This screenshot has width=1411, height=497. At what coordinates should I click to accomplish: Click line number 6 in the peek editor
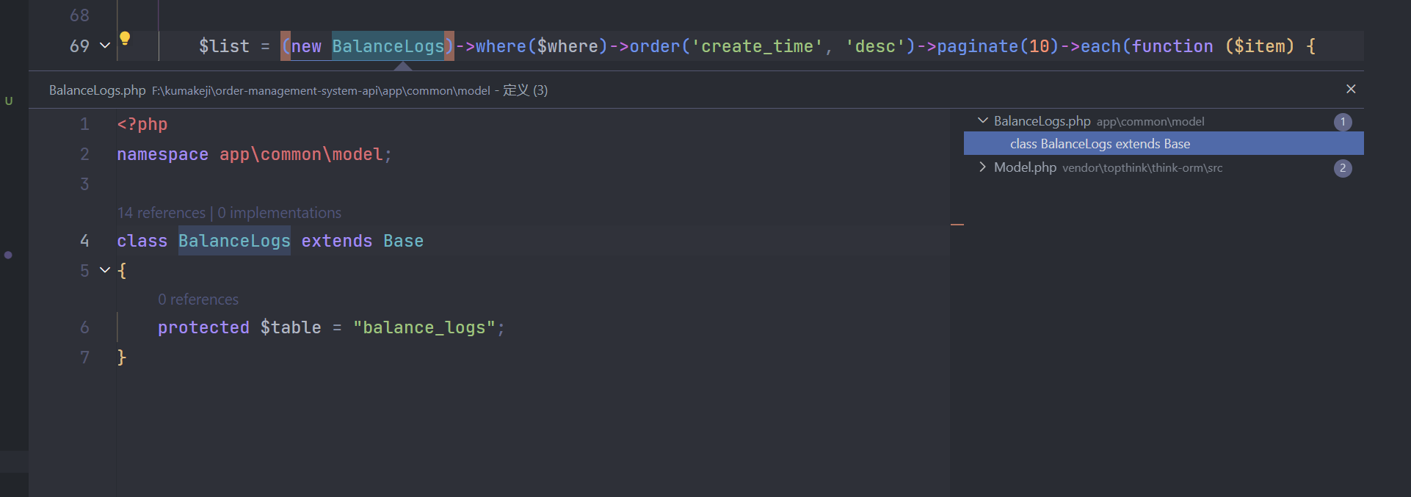[84, 327]
